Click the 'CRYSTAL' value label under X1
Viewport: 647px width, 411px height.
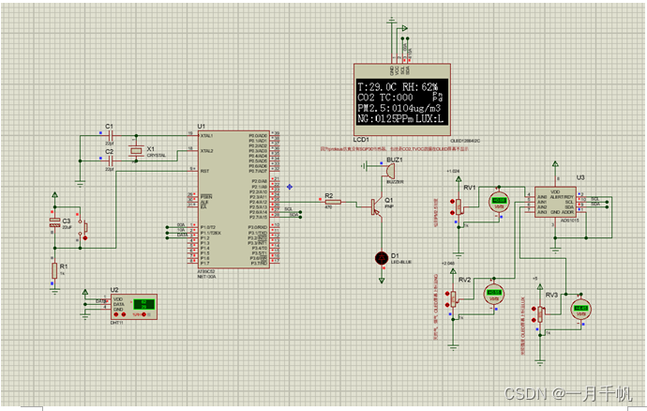tap(157, 156)
